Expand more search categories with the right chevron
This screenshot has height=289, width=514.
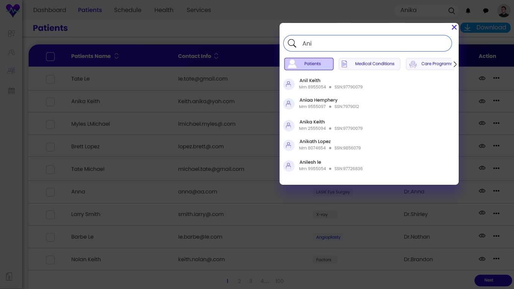pos(455,64)
